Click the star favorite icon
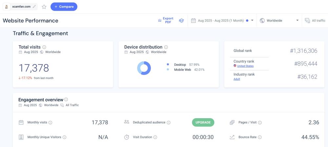This screenshot has width=328, height=147. (x=44, y=7)
